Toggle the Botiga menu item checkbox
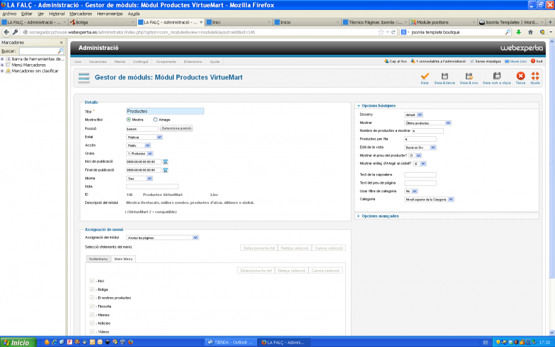 tap(92, 289)
